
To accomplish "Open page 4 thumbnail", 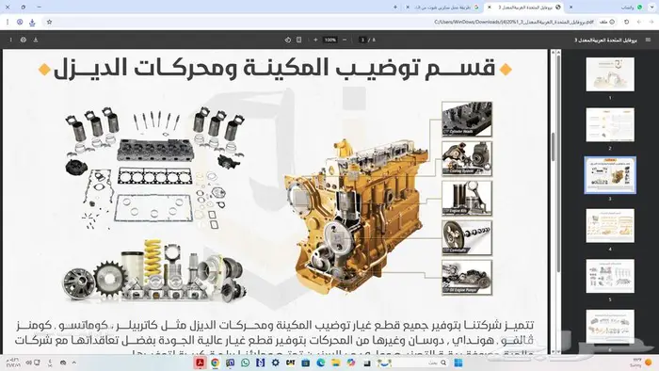I will pos(610,226).
